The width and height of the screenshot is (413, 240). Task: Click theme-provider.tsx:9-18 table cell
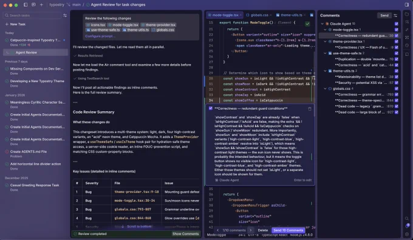tap(137, 192)
